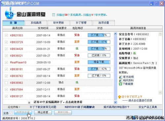
Task: Click the detail panel scroll-down arrow
Action: coord(160,92)
